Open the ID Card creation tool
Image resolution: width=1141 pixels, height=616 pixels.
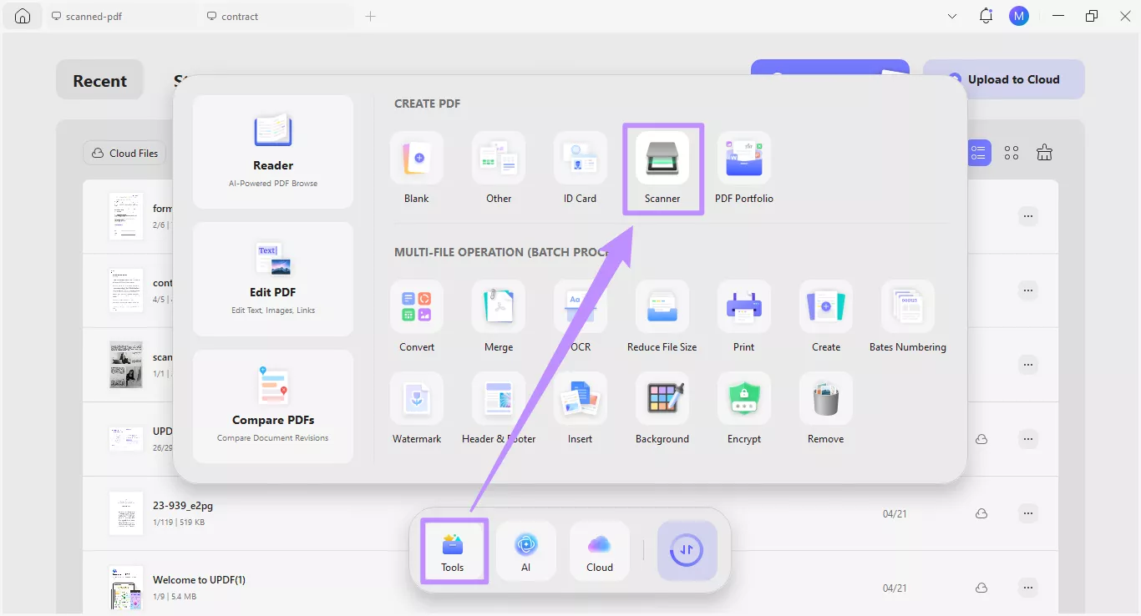coord(580,168)
